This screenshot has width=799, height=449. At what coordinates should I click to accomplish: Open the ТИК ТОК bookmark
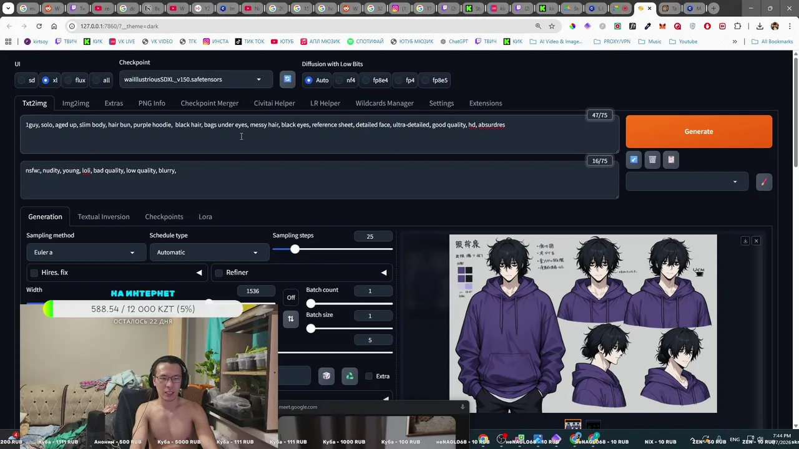click(x=250, y=41)
